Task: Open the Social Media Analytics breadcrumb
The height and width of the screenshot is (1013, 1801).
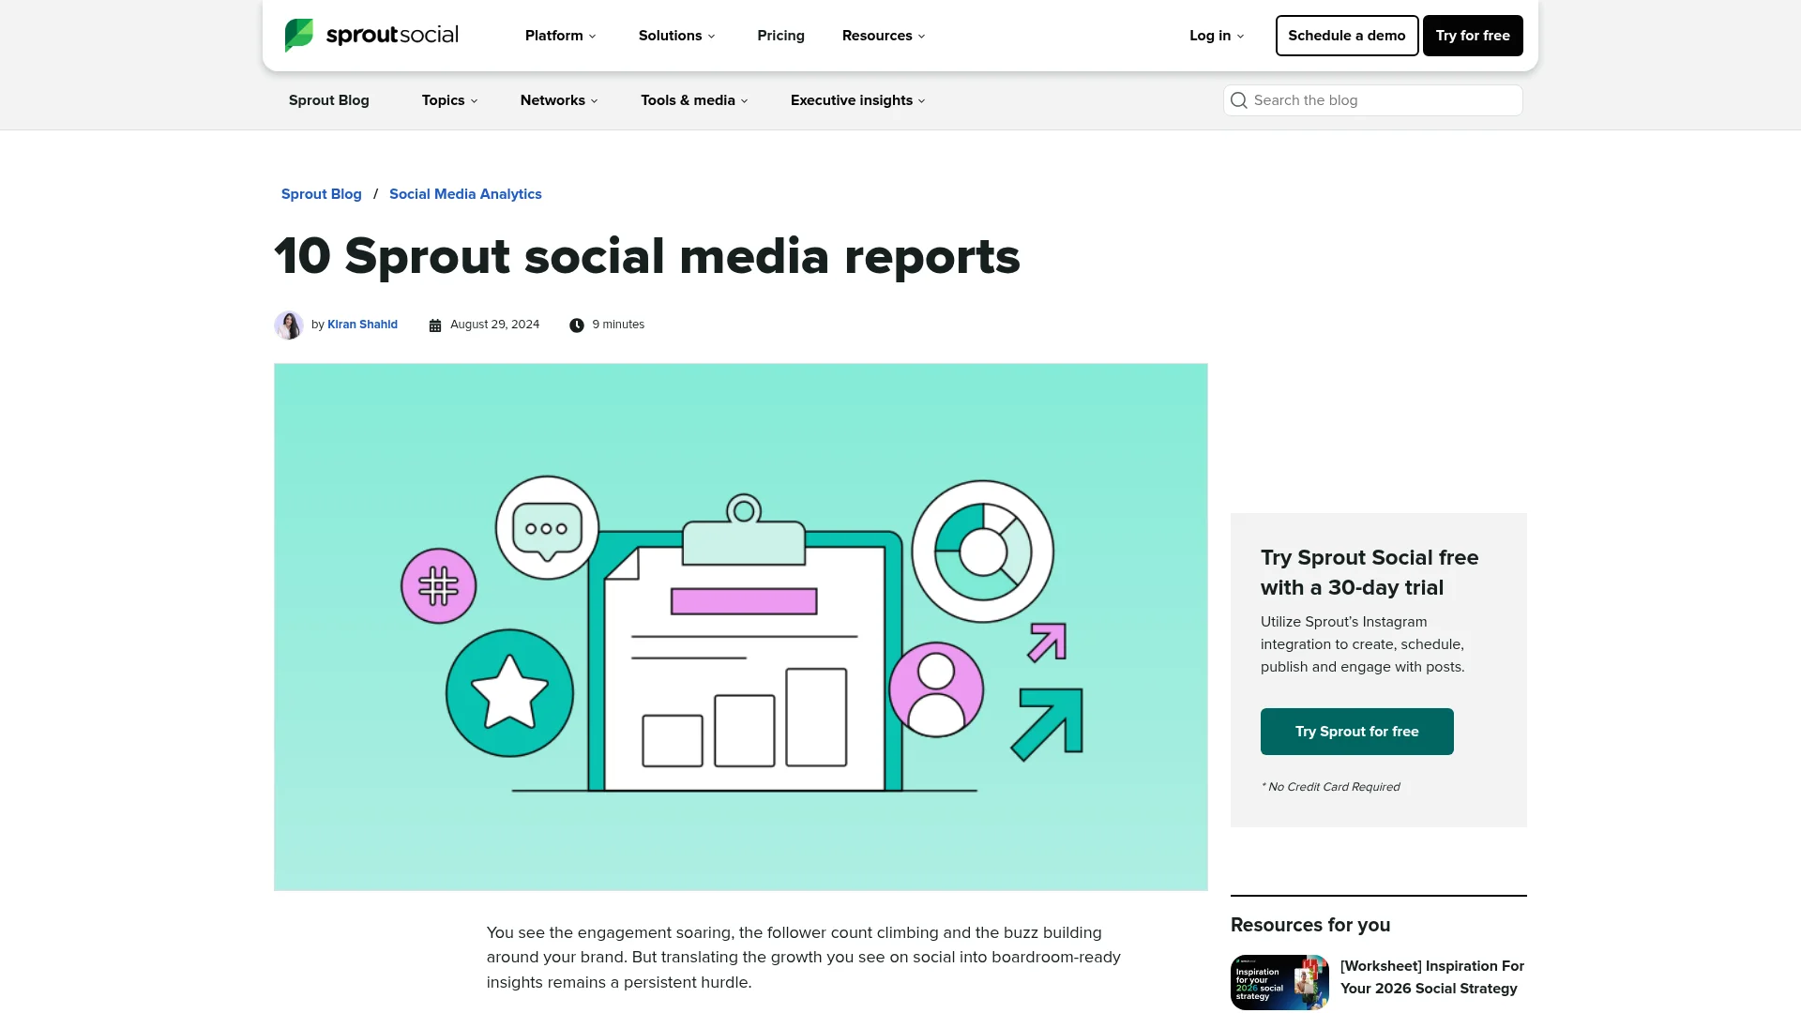Action: coord(465,194)
